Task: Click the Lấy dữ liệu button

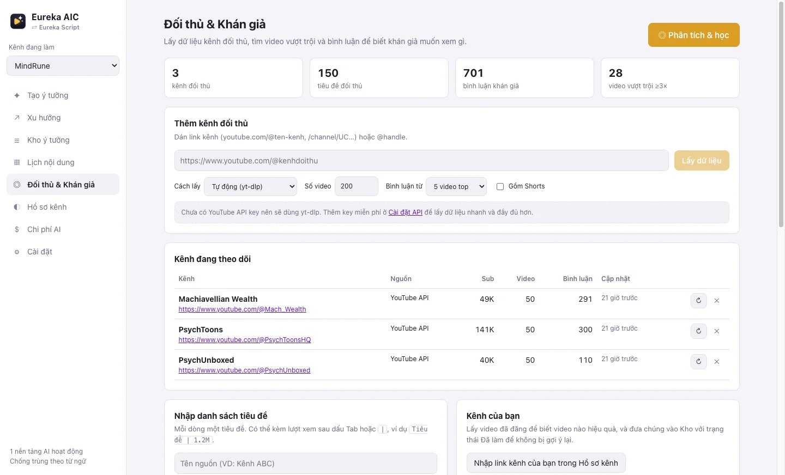Action: pyautogui.click(x=702, y=161)
